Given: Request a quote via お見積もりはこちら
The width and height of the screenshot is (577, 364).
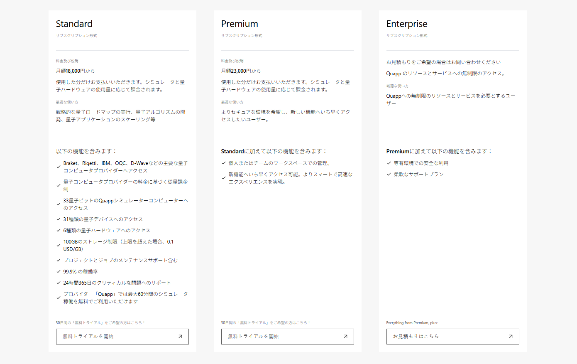Looking at the screenshot, I should pyautogui.click(x=452, y=337).
